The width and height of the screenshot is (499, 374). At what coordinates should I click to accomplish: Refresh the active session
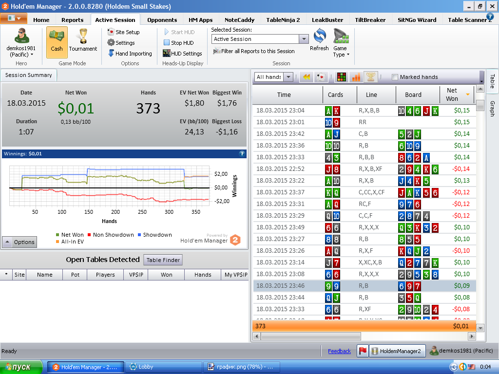(x=319, y=39)
